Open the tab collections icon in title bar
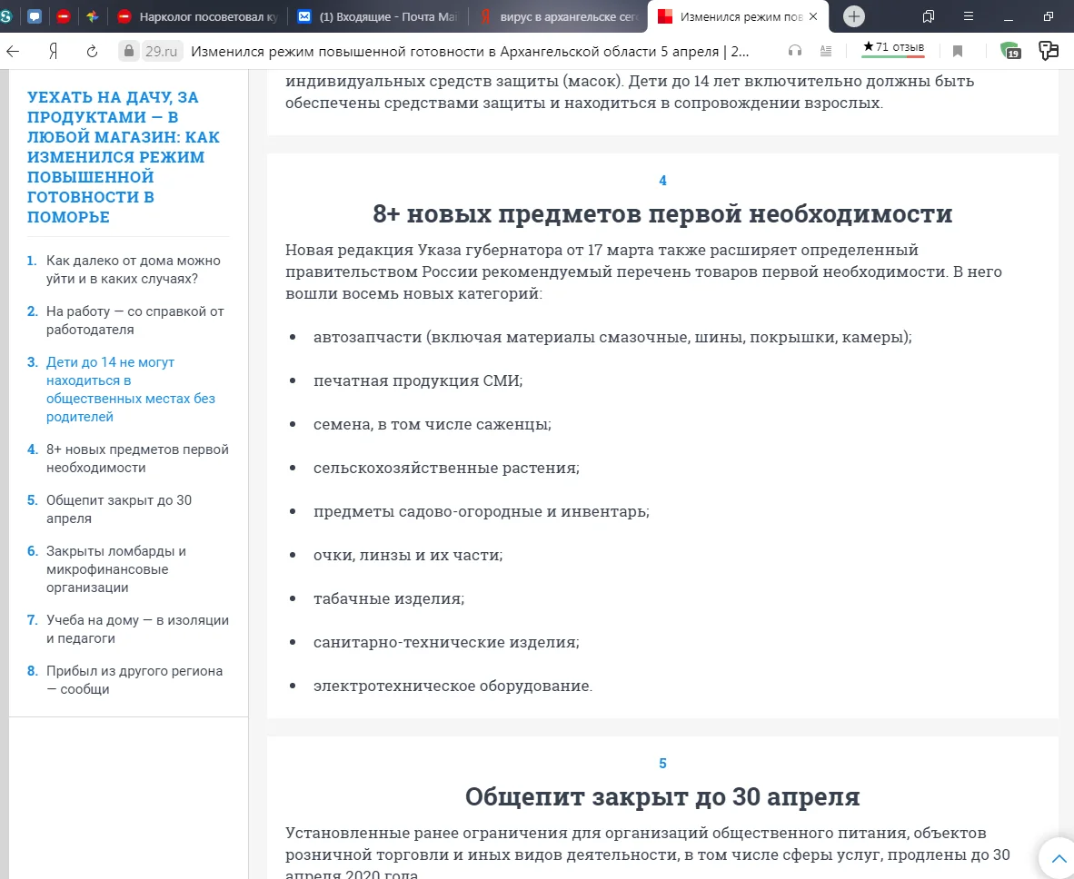This screenshot has width=1074, height=879. [x=929, y=16]
